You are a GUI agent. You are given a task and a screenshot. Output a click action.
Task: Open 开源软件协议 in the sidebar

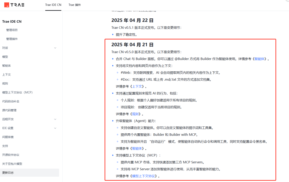pos(11,155)
